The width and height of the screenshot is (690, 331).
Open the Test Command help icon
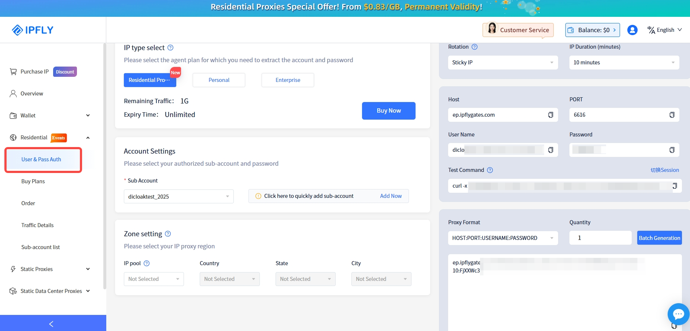pos(490,170)
